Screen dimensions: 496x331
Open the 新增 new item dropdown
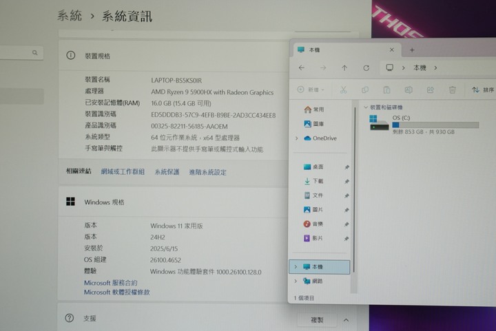311,89
